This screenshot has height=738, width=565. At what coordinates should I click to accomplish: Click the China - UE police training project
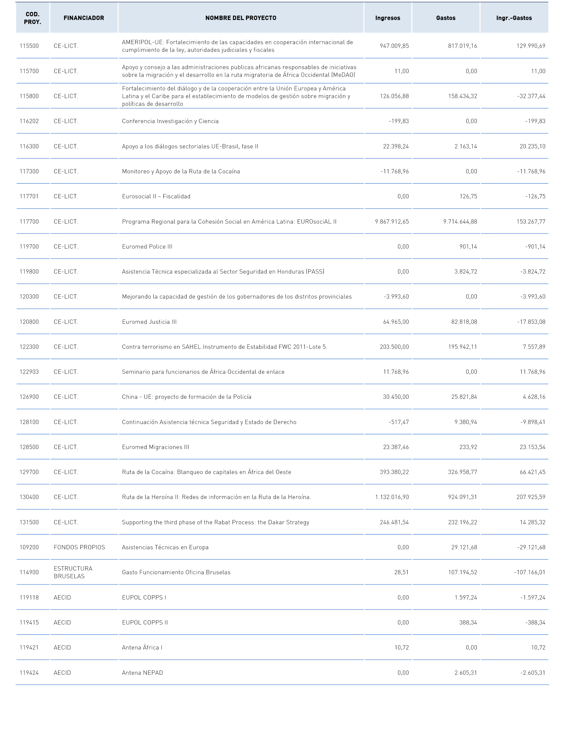187,397
